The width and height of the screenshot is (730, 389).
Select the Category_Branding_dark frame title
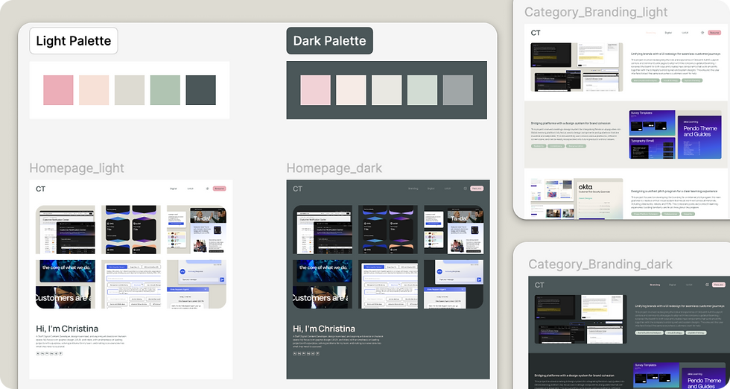[600, 264]
